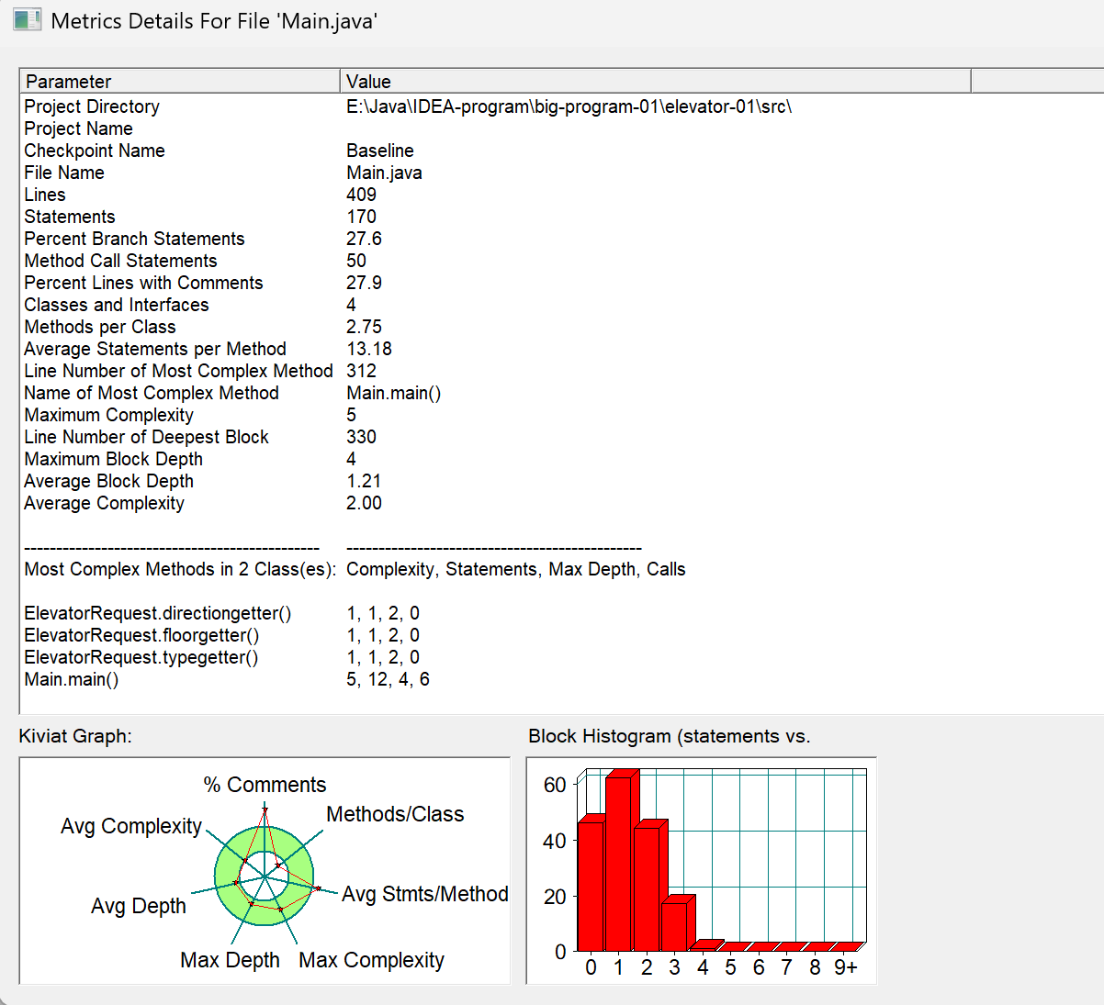Screen dimensions: 1104x1005
Task: Click the Average Complexity value 2.00
Action: point(364,503)
